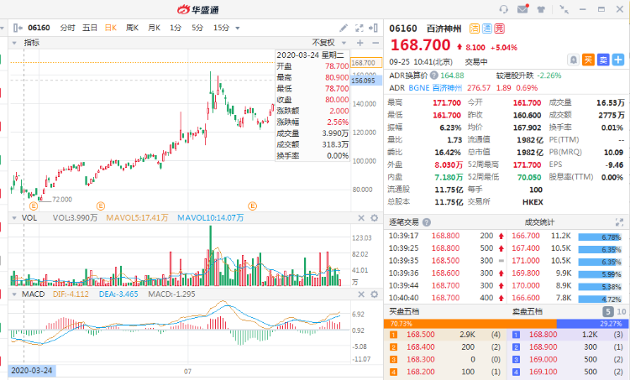
Task: Select the 10:40:40 trade row
Action: (445, 298)
